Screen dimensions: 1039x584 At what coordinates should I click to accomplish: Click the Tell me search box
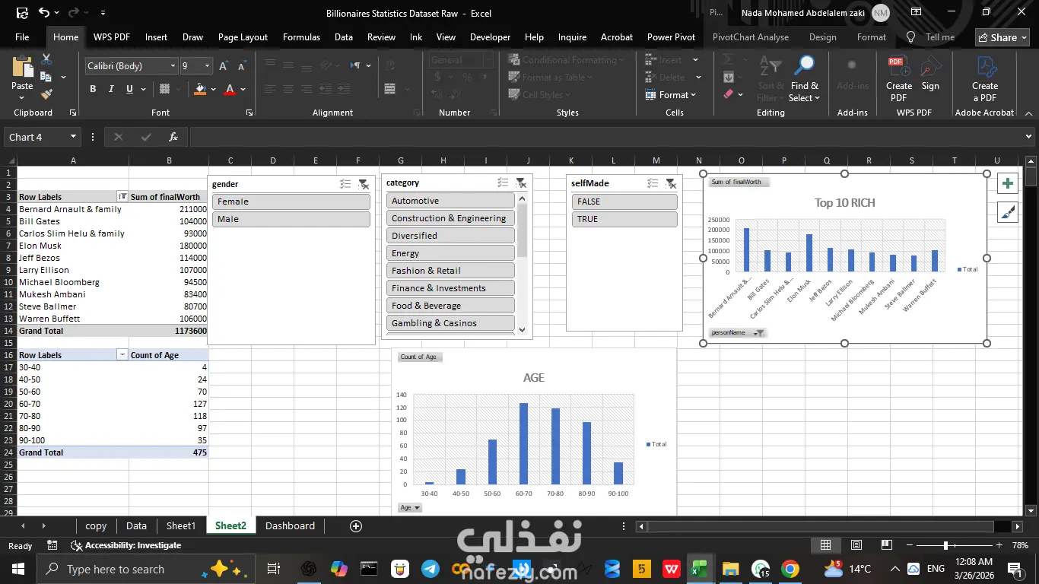931,37
